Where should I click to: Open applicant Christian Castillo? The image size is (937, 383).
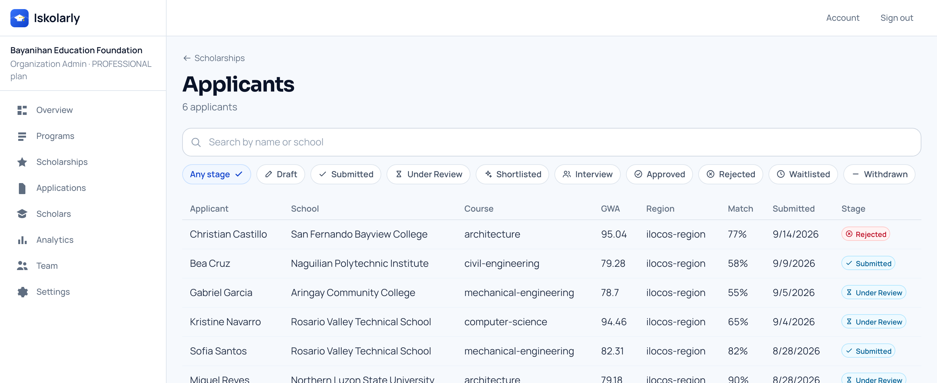tap(228, 234)
